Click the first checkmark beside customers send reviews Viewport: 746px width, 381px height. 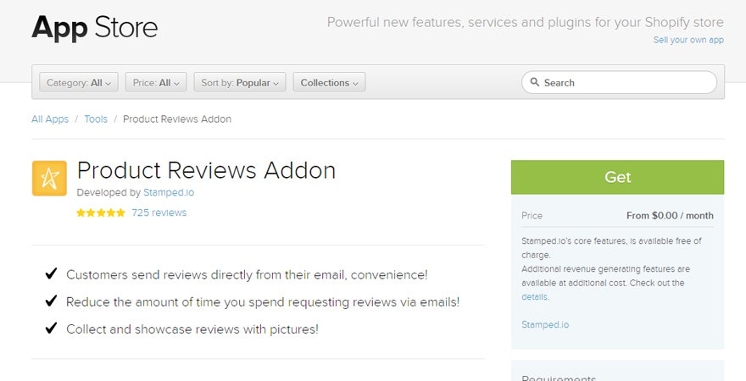51,273
